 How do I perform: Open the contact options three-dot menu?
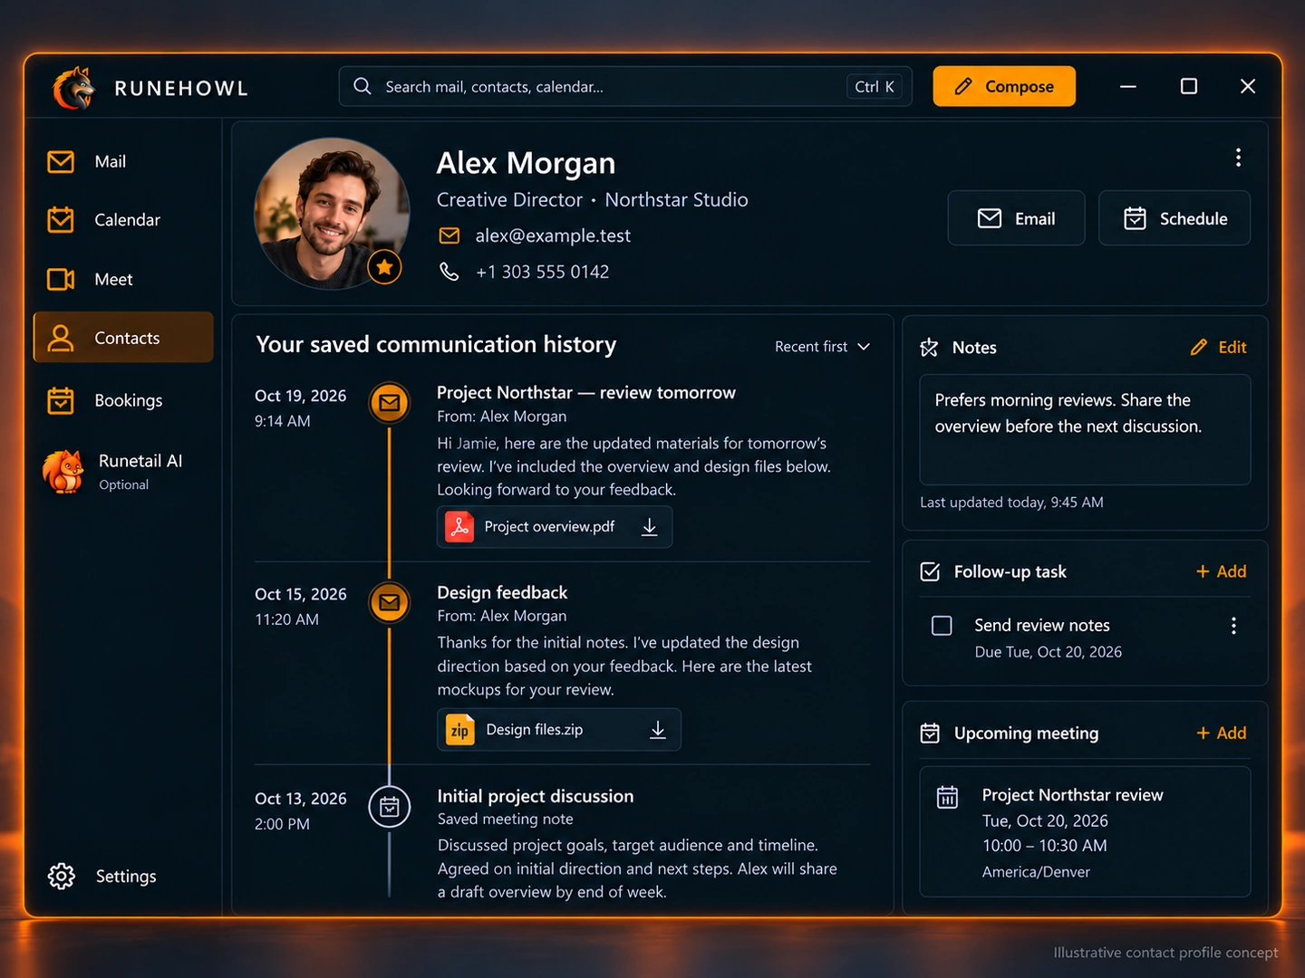[x=1238, y=158]
